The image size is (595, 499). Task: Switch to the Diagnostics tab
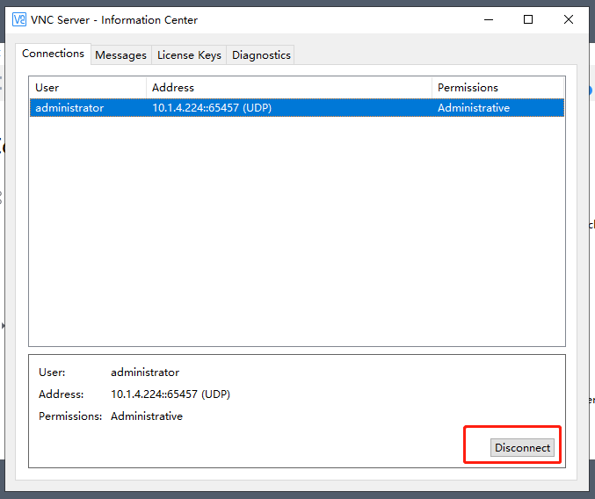pyautogui.click(x=261, y=55)
